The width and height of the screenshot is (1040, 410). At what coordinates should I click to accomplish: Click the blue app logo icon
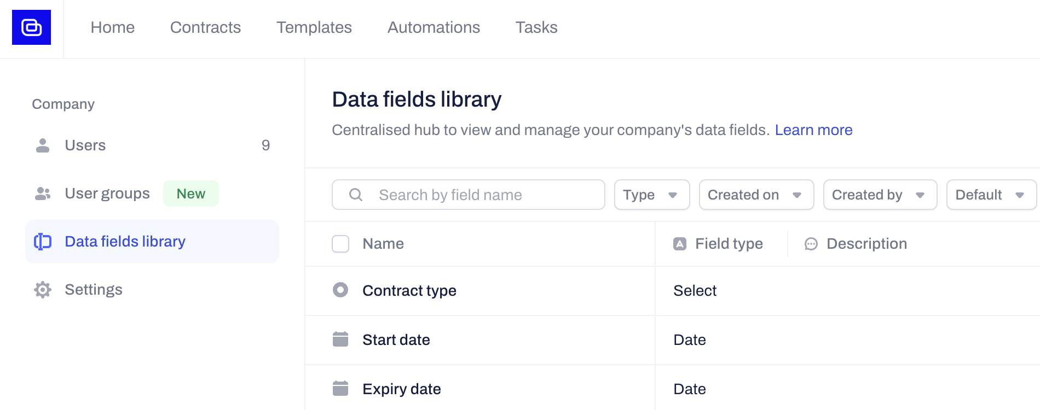point(31,27)
